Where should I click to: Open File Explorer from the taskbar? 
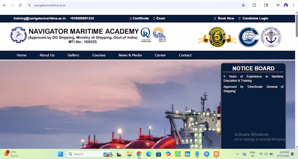tap(129, 154)
